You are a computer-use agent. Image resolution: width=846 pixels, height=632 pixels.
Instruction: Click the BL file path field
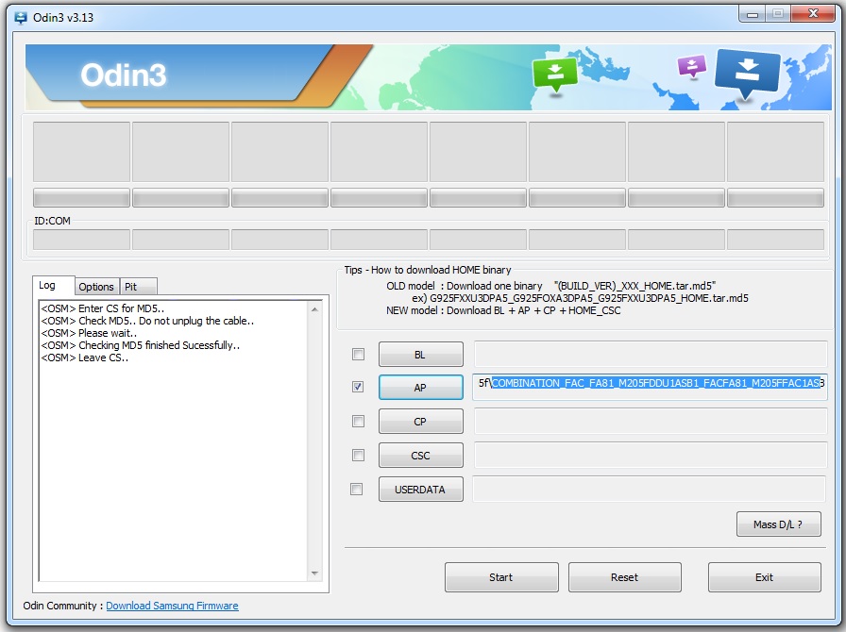[x=651, y=355]
